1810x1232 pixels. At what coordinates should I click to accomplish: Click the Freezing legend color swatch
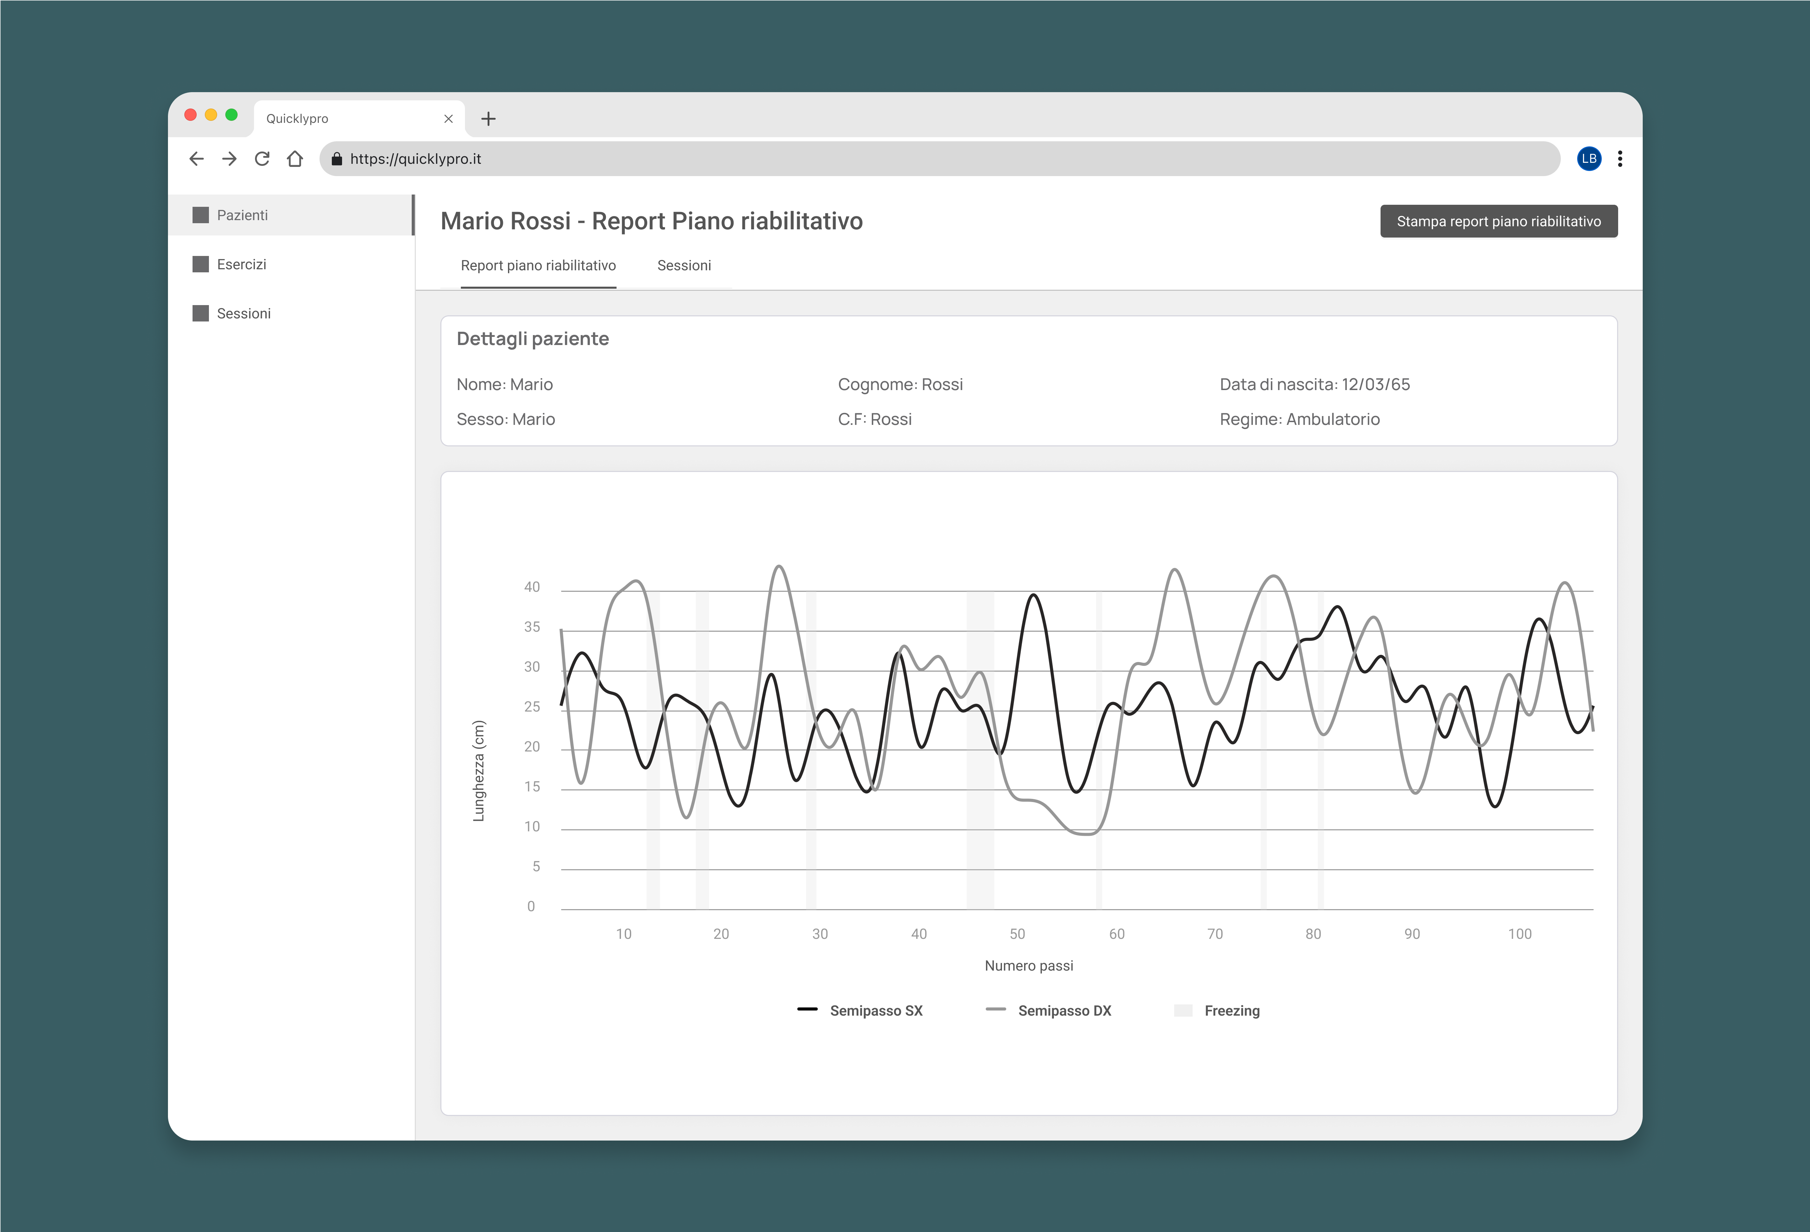[1183, 1010]
